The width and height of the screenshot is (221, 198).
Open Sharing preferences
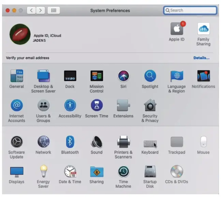tap(97, 172)
